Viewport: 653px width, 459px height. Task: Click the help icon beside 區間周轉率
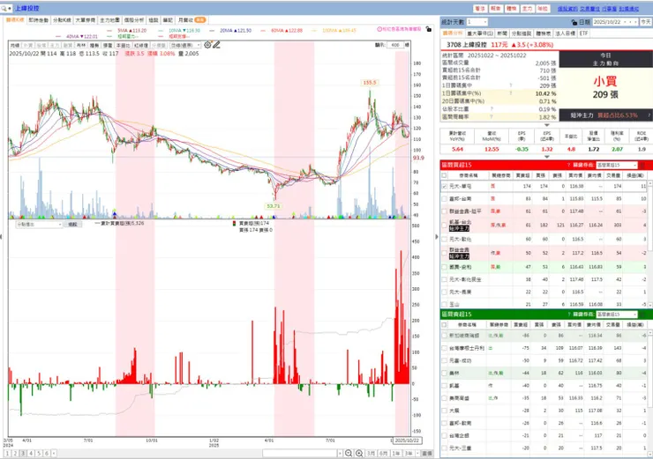(x=492, y=117)
